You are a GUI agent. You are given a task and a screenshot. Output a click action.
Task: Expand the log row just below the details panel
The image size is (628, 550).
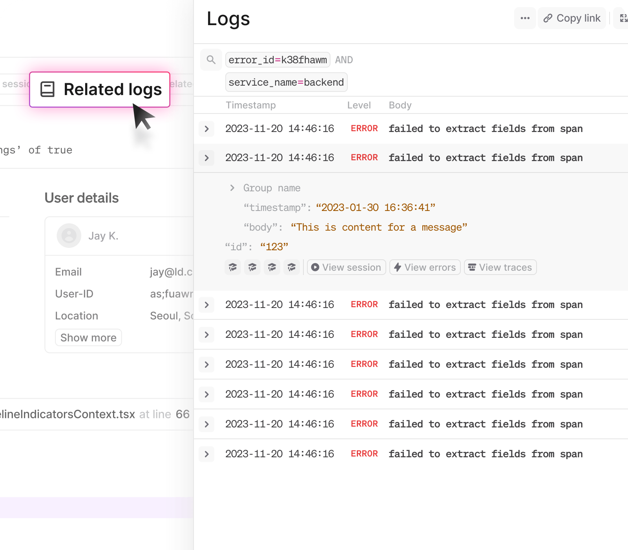206,305
